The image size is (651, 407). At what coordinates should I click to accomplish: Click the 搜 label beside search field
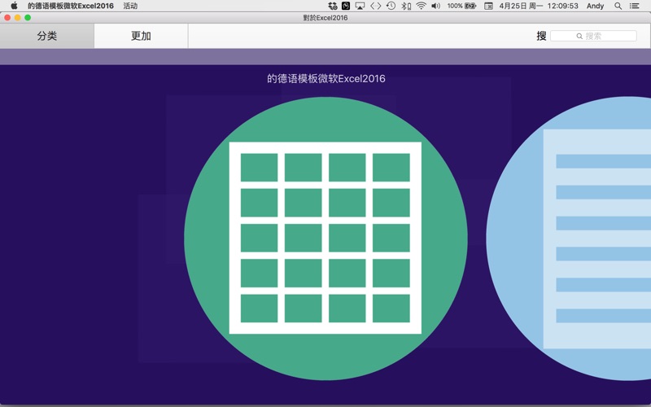(x=541, y=36)
